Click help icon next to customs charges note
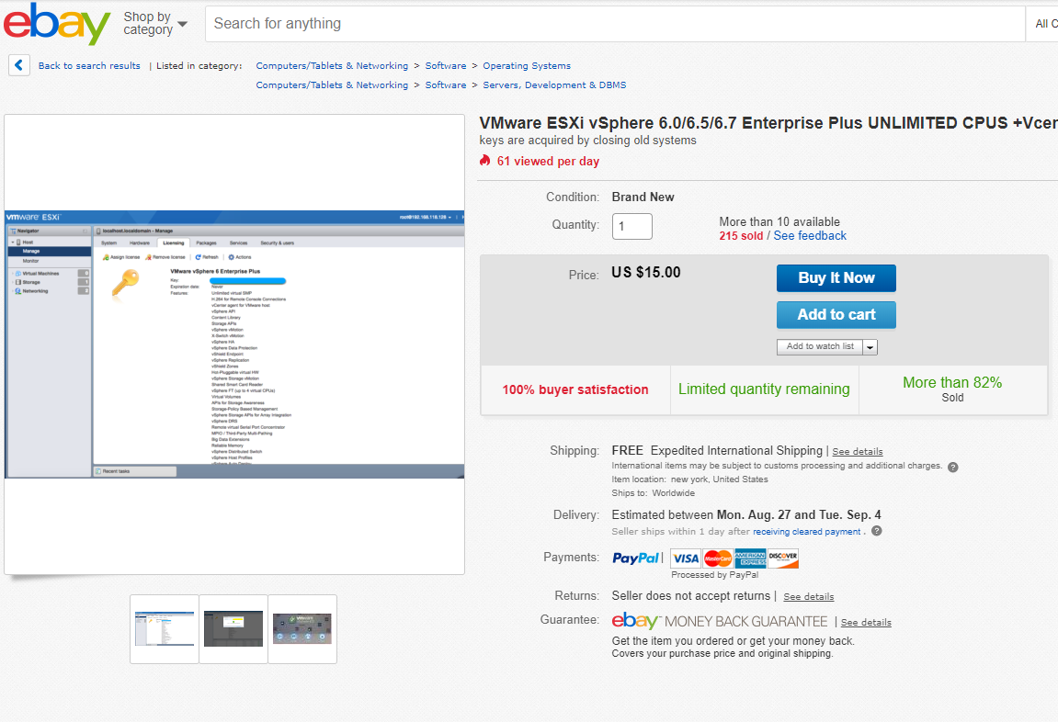This screenshot has width=1058, height=722. 952,468
